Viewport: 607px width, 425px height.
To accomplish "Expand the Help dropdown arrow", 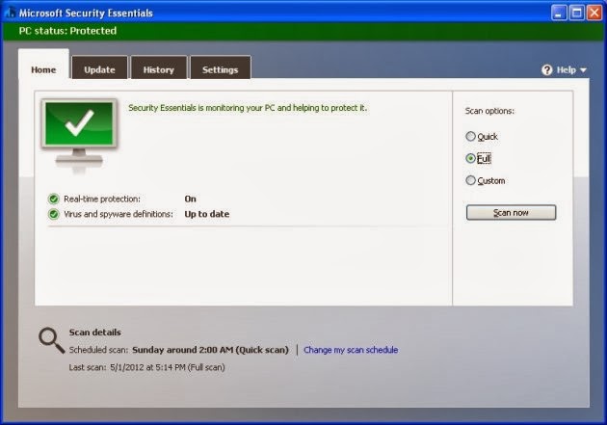I will coord(583,70).
